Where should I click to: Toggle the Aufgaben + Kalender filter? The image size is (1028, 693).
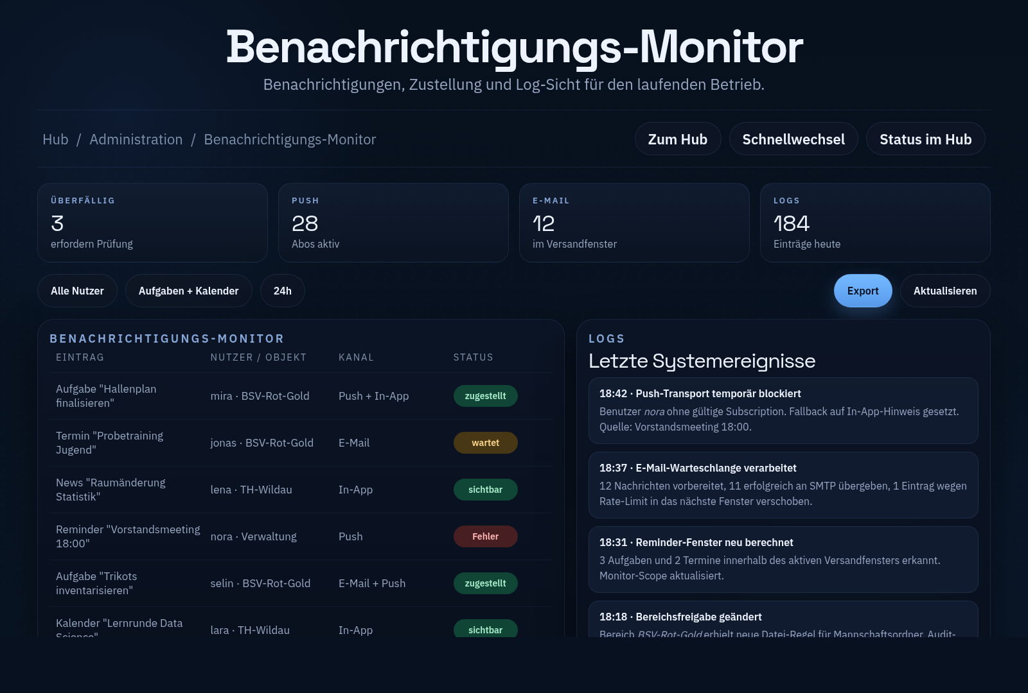pyautogui.click(x=188, y=291)
